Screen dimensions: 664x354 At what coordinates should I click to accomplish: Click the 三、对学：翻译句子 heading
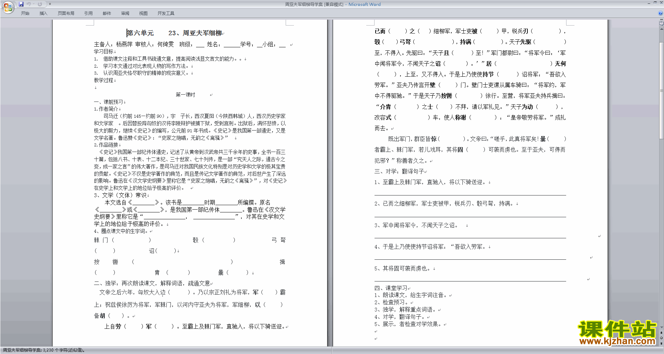[399, 172]
